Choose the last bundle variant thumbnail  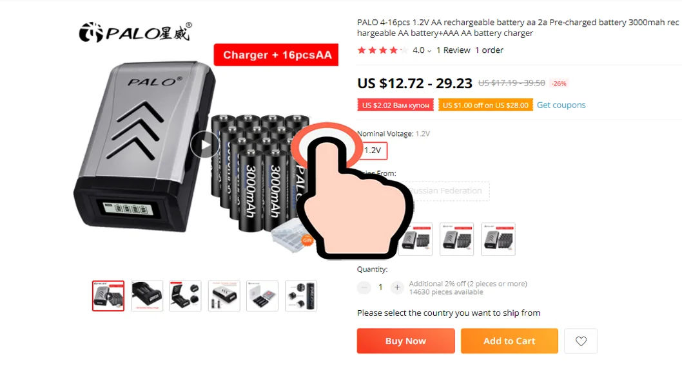498,239
